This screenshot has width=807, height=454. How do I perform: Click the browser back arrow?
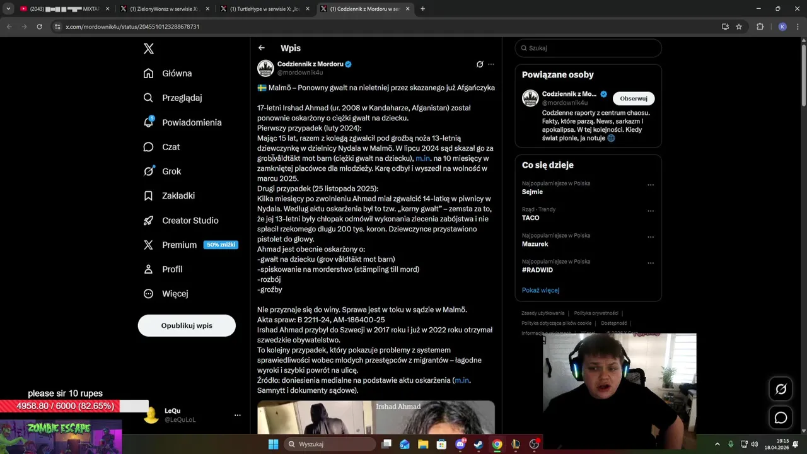coord(9,26)
